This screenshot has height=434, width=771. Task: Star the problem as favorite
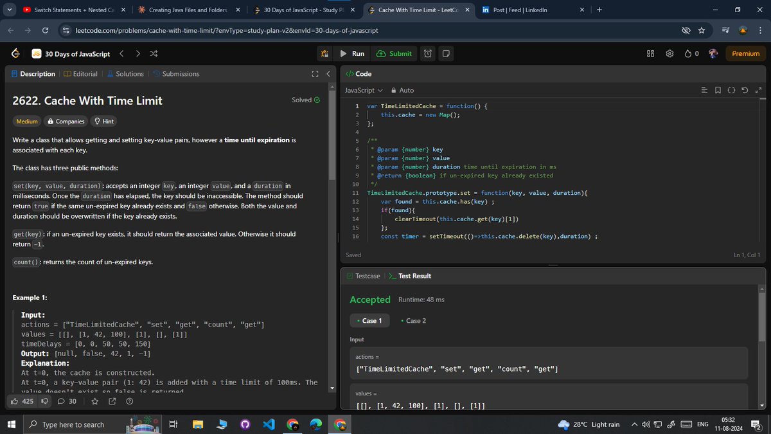click(x=95, y=402)
